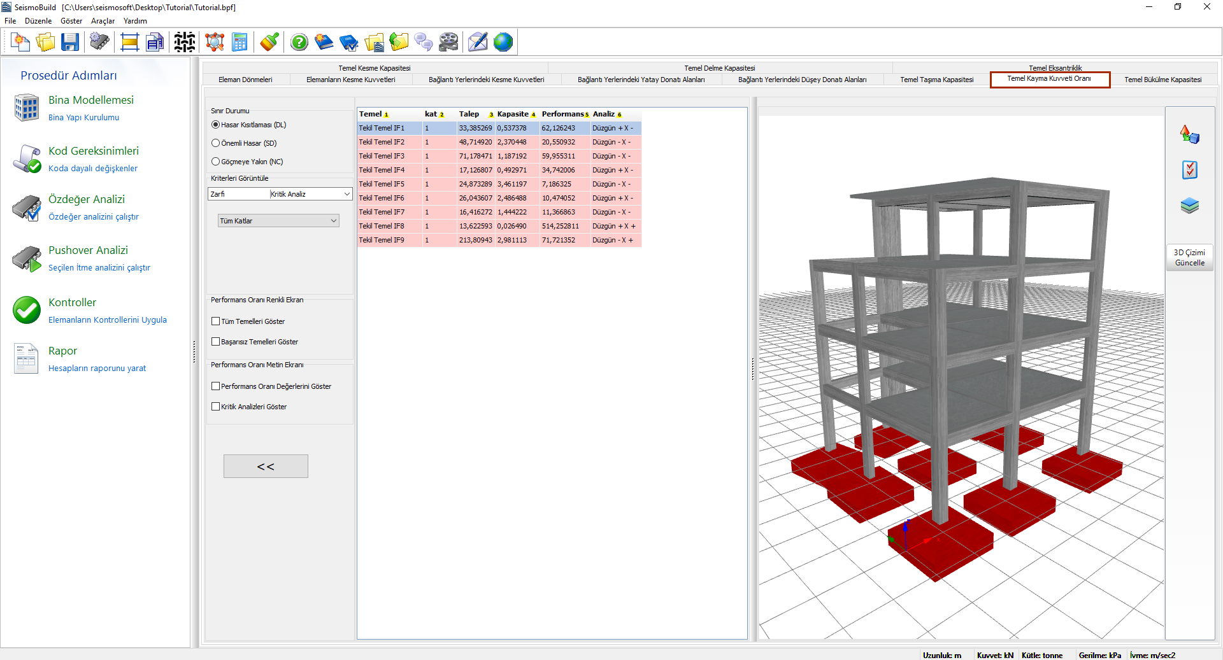
Task: Expand the Tüm Katlar dropdown
Action: tap(278, 221)
